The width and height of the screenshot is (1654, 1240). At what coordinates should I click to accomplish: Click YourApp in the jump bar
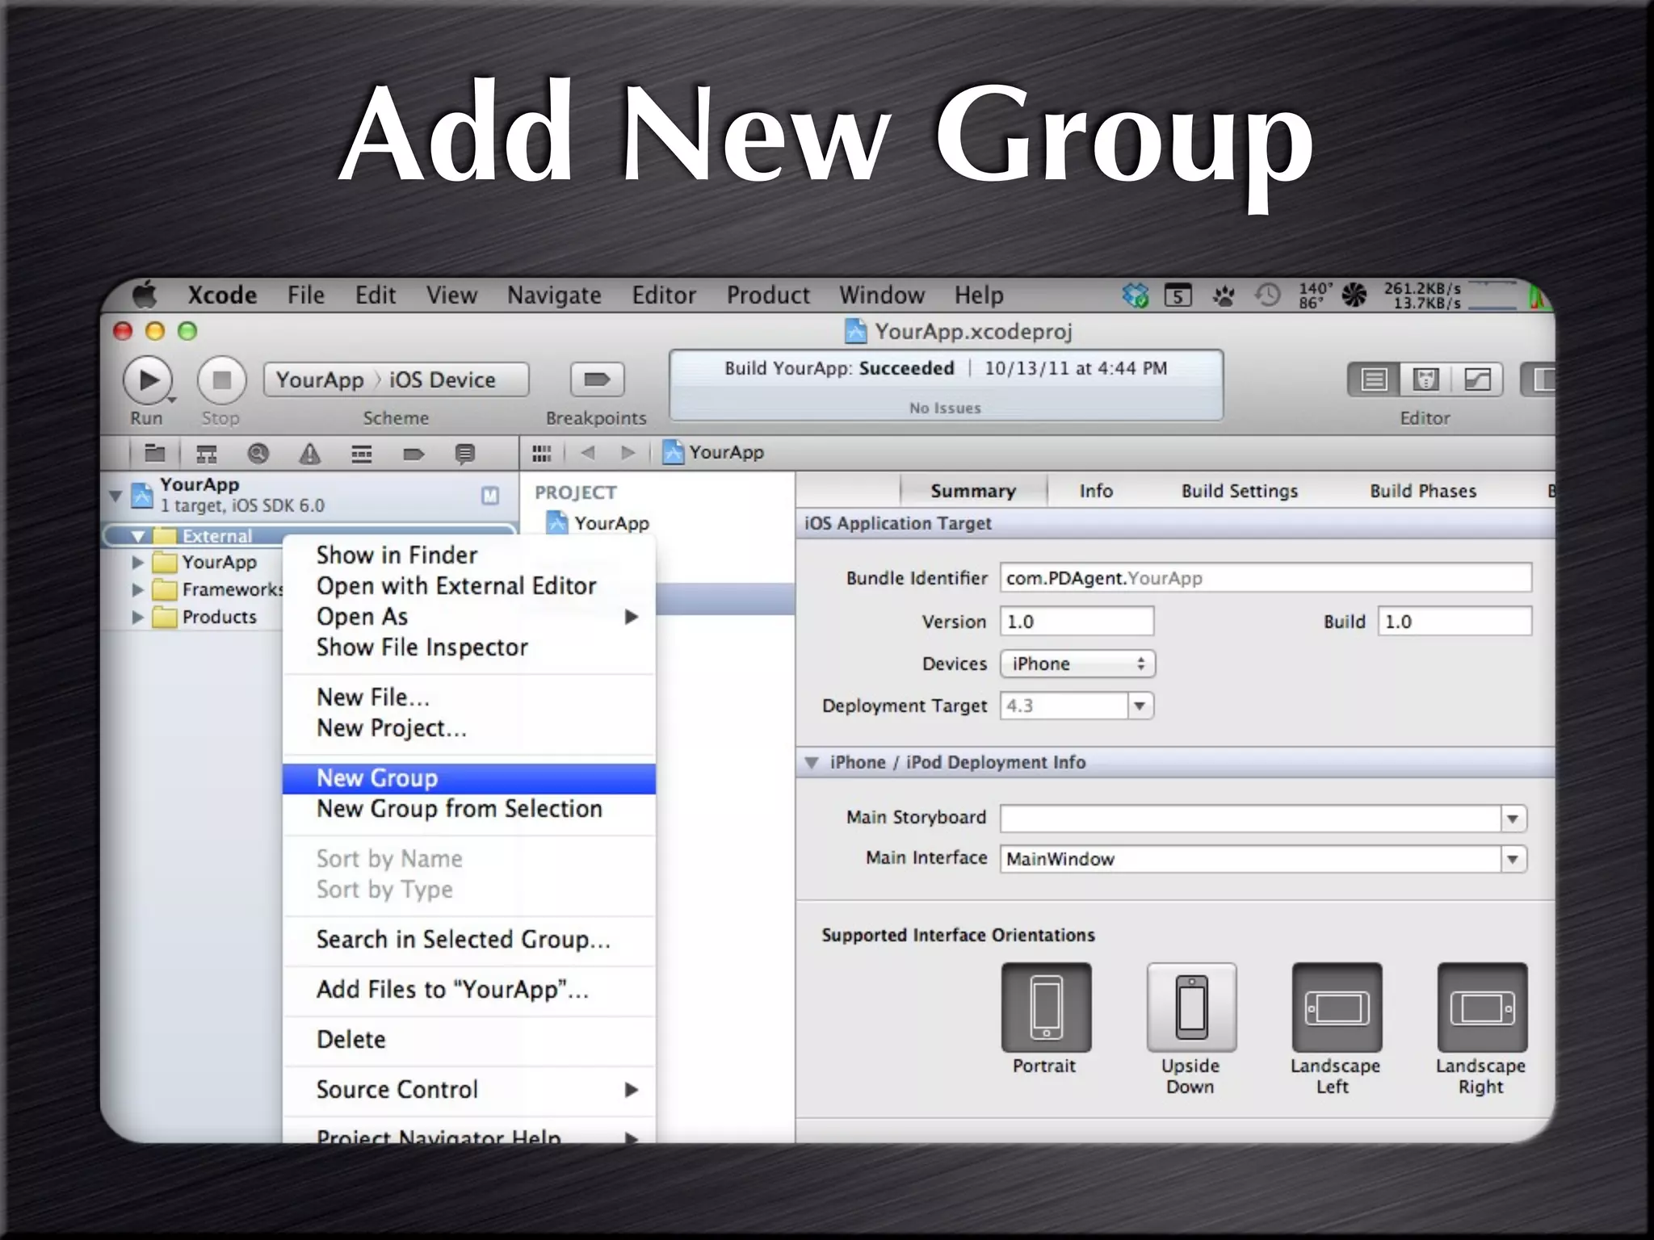[x=714, y=452]
